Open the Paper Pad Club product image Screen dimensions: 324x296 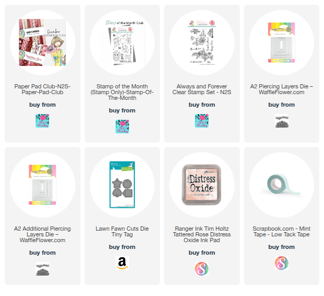coord(42,42)
